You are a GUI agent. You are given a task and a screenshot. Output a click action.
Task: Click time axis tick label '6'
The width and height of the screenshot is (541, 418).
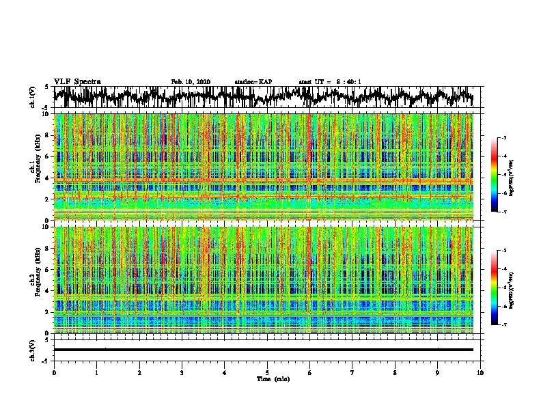pos(310,373)
